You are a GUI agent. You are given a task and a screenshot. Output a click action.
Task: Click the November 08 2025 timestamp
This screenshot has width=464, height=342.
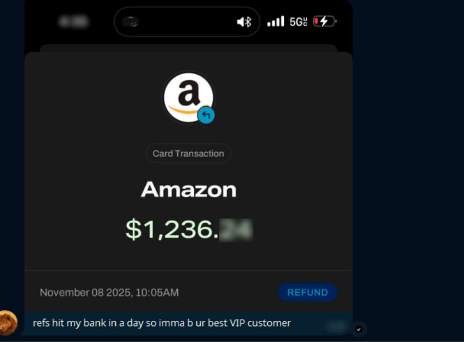coord(109,293)
